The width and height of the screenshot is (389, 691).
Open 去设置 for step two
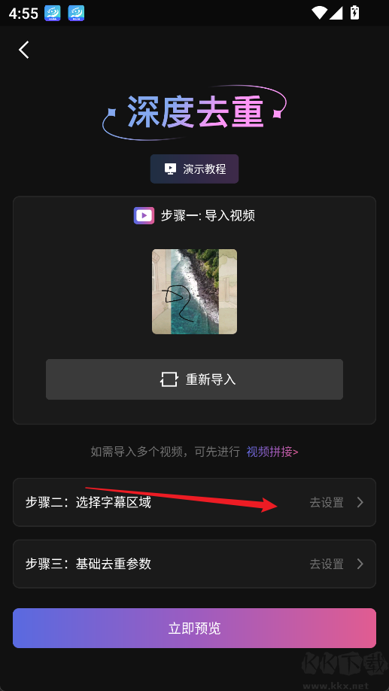coord(327,502)
